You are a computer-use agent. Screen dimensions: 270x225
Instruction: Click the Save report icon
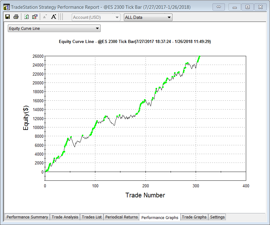click(8, 17)
